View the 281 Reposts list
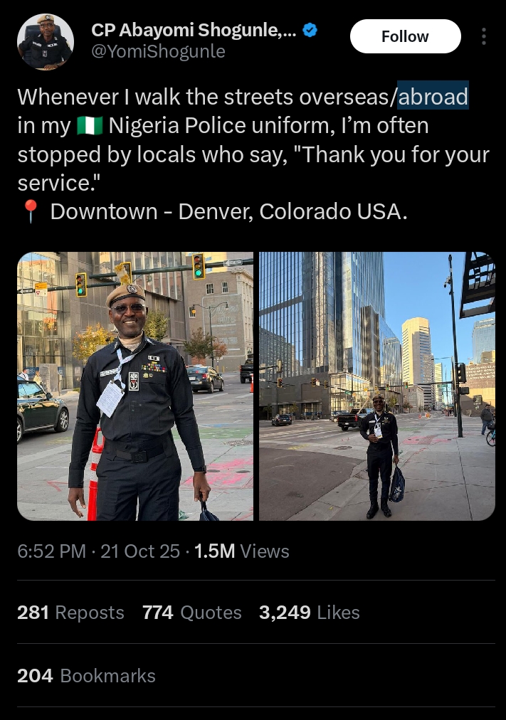 (x=70, y=613)
